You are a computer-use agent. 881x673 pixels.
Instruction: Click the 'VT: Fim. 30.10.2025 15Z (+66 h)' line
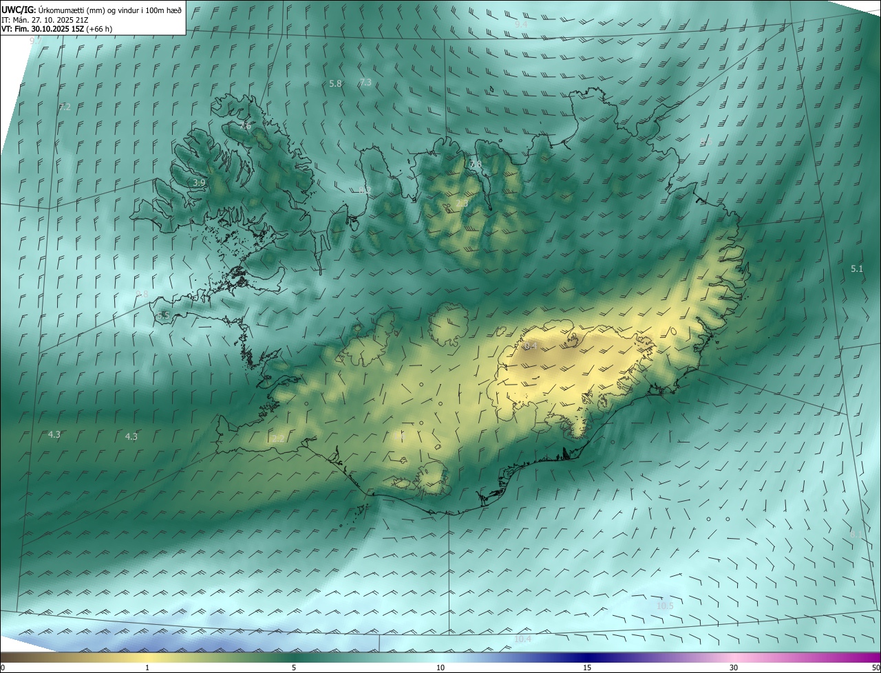click(x=56, y=29)
